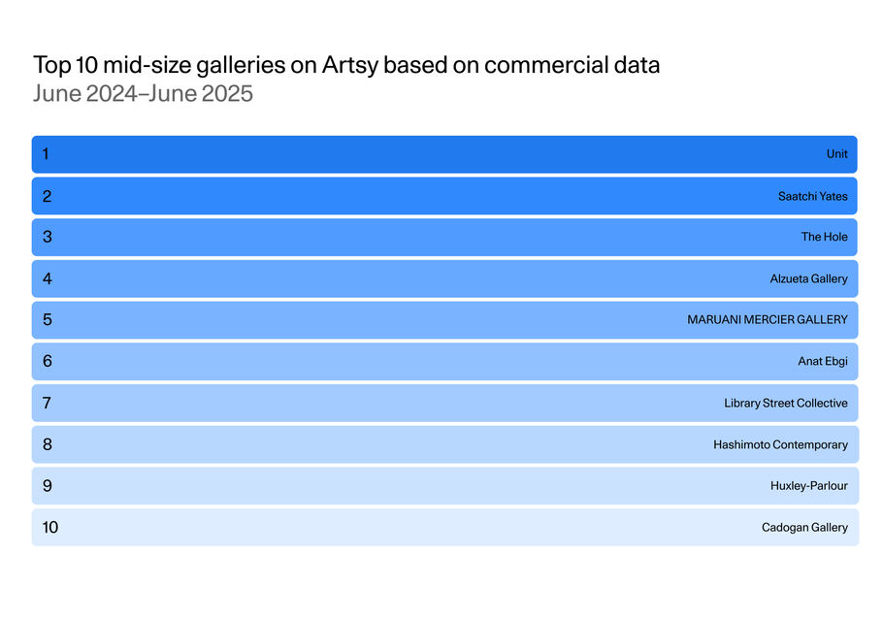
Task: Click the rank number 2
Action: 47,196
